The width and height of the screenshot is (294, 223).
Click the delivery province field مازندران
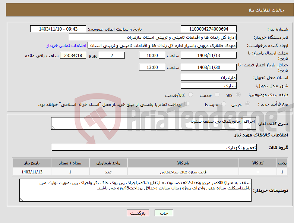point(209,77)
